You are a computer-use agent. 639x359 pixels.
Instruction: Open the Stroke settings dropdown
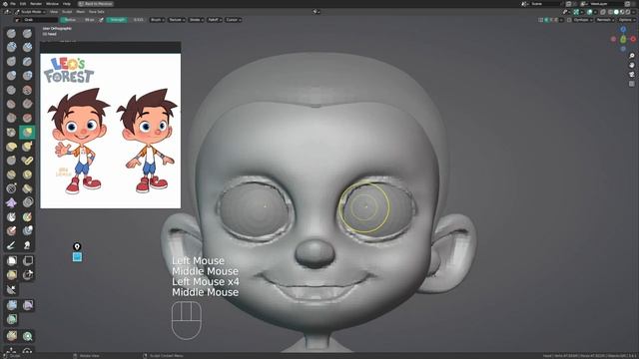click(x=196, y=20)
